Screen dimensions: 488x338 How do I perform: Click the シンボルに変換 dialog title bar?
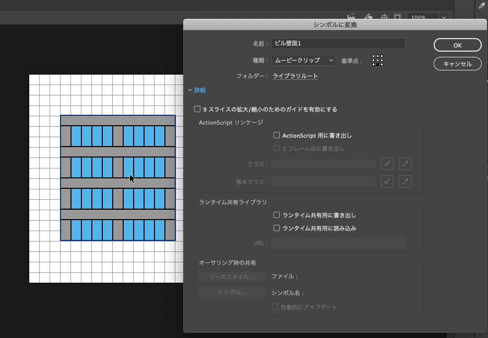coord(335,25)
